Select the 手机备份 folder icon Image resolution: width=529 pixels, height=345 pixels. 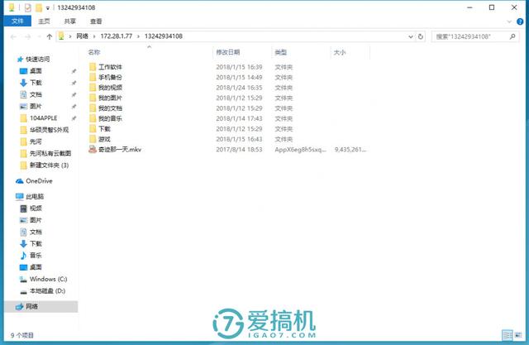tap(93, 77)
